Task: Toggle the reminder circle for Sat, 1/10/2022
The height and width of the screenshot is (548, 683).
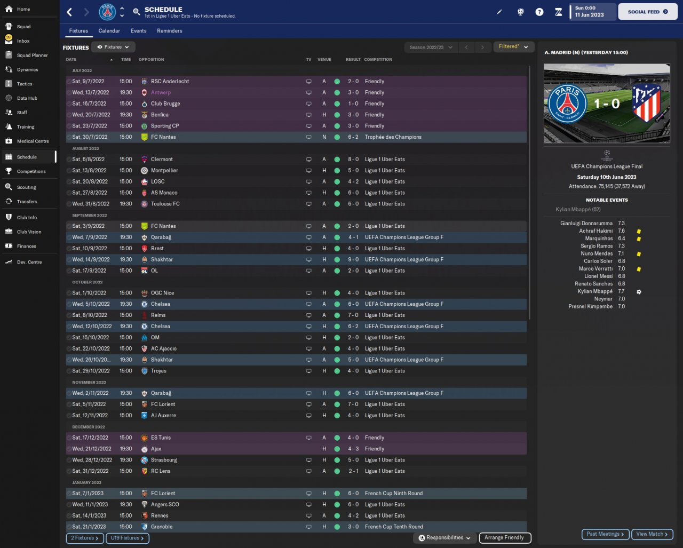Action: coord(69,293)
